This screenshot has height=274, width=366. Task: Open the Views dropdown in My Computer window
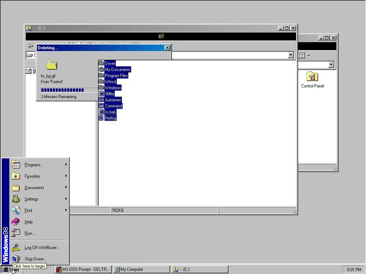tap(308, 55)
